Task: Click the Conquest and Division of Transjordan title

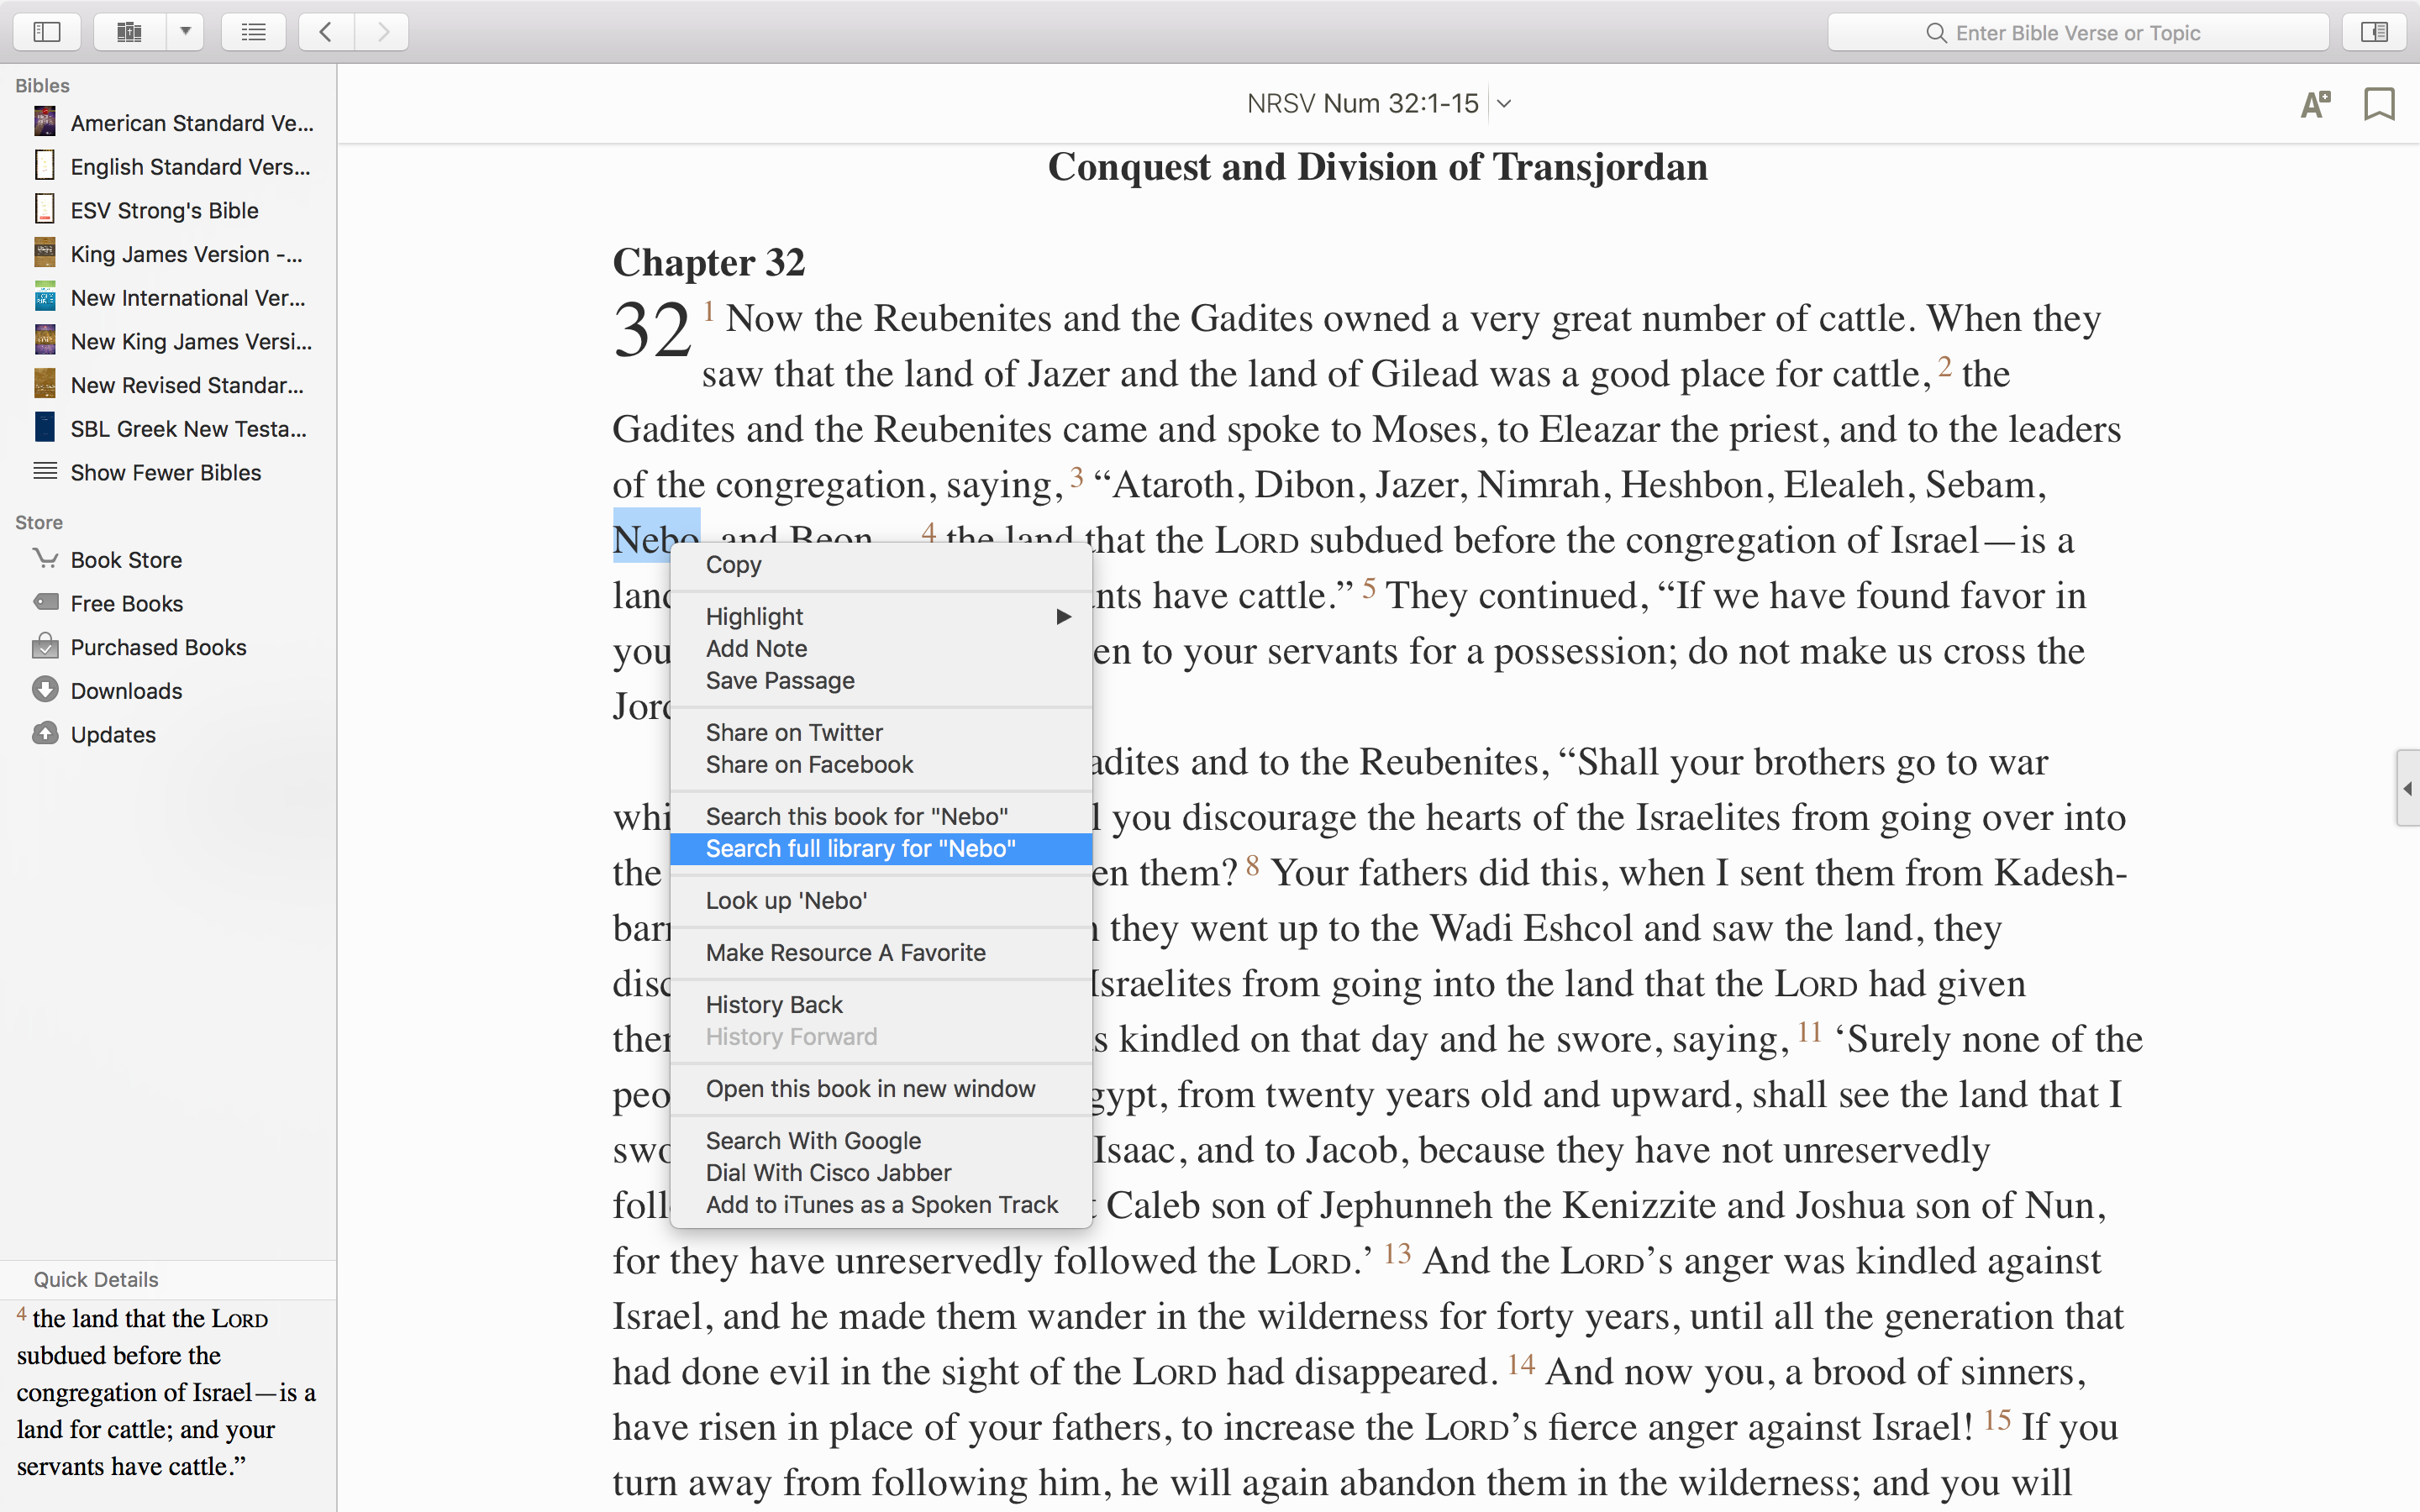Action: click(x=1378, y=166)
